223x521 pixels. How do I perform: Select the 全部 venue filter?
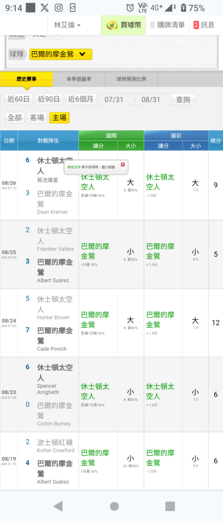pyautogui.click(x=15, y=118)
